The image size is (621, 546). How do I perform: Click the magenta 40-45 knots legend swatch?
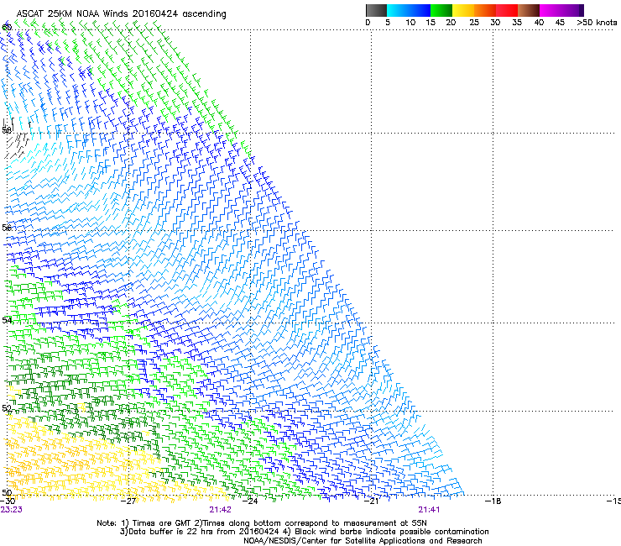(551, 10)
